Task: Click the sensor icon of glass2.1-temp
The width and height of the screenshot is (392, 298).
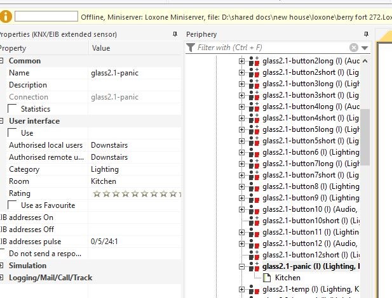Action: click(254, 290)
